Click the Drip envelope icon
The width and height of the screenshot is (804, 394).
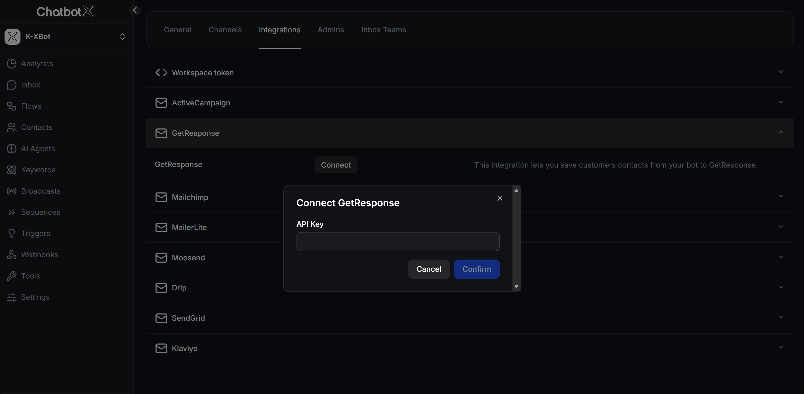[161, 287]
